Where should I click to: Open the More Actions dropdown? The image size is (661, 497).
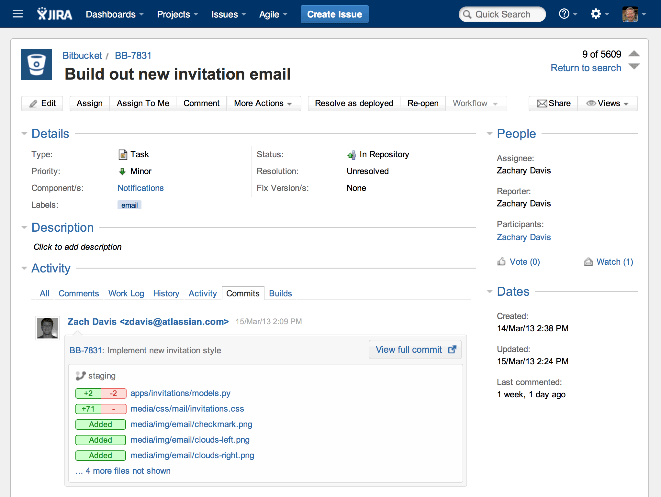(263, 103)
